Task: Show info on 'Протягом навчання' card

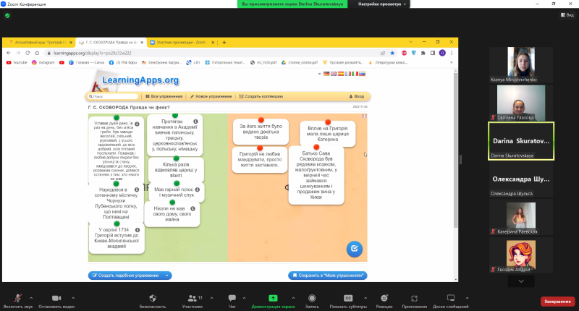Action: coord(195,122)
